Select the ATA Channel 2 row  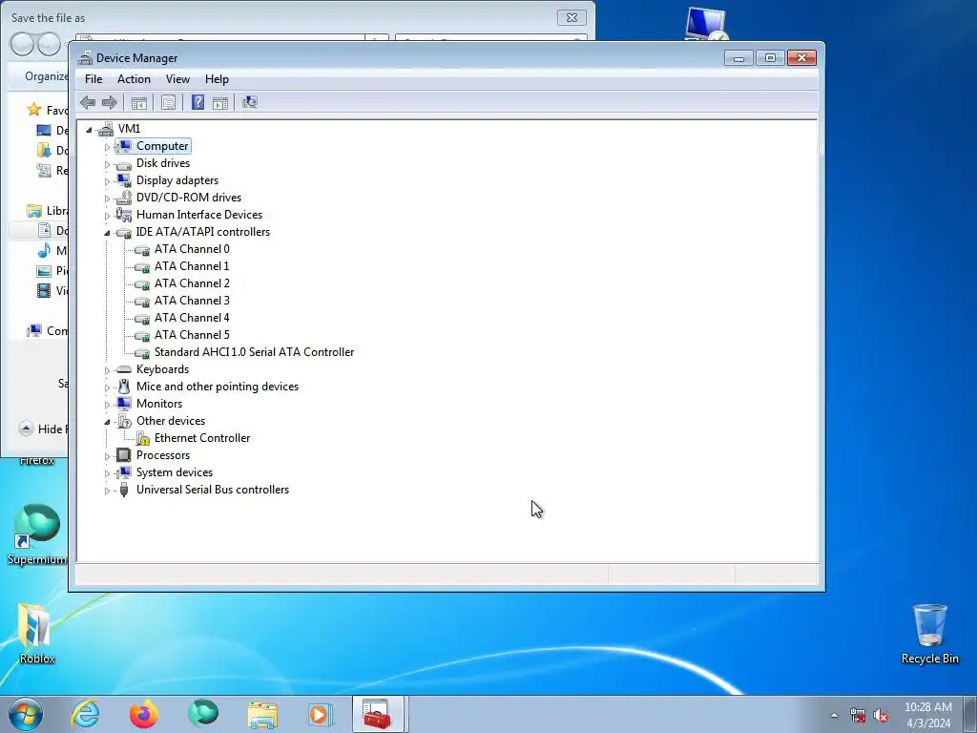tap(192, 283)
